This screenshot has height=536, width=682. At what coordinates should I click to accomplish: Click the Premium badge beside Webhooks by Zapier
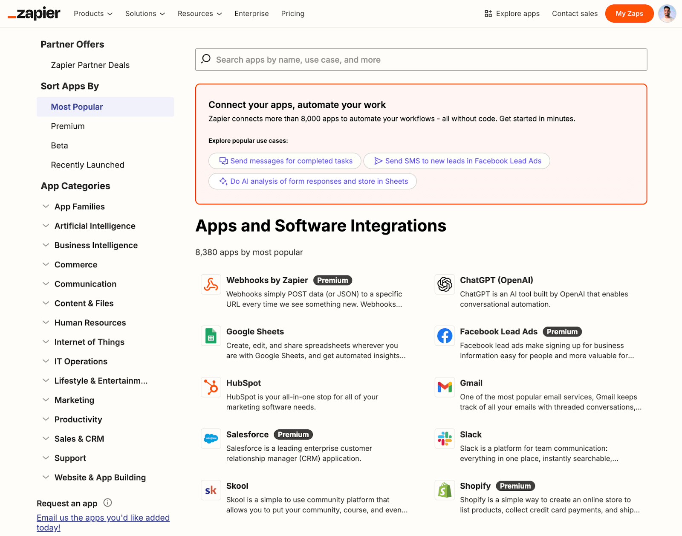coord(332,280)
